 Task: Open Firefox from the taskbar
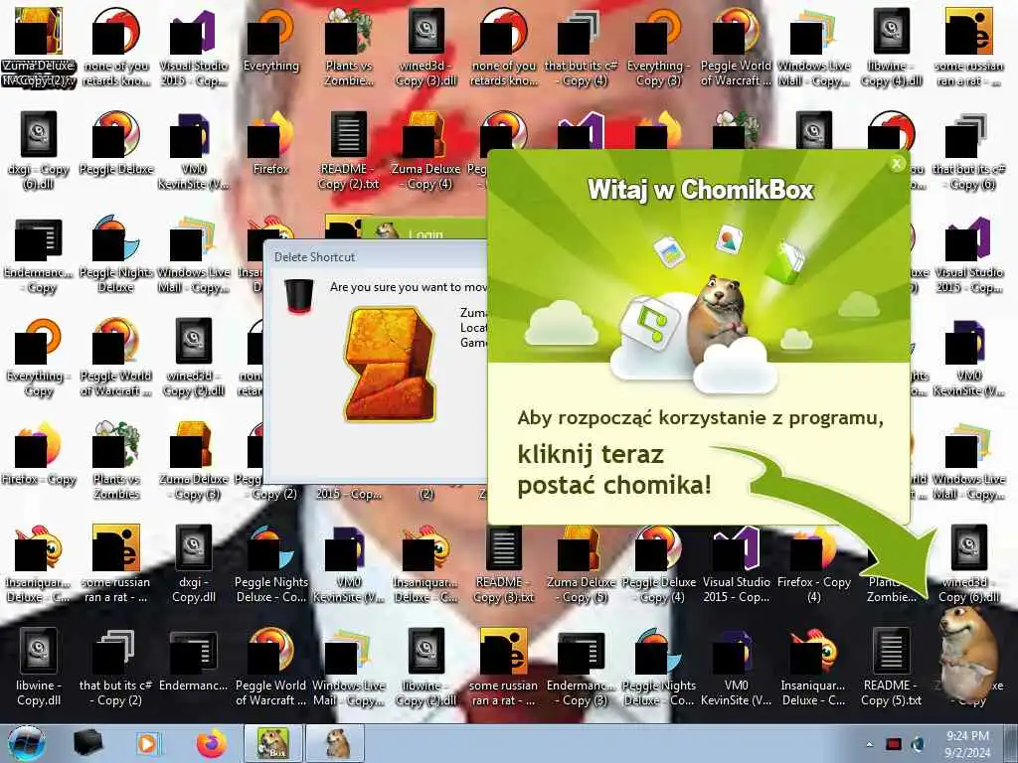[x=212, y=743]
